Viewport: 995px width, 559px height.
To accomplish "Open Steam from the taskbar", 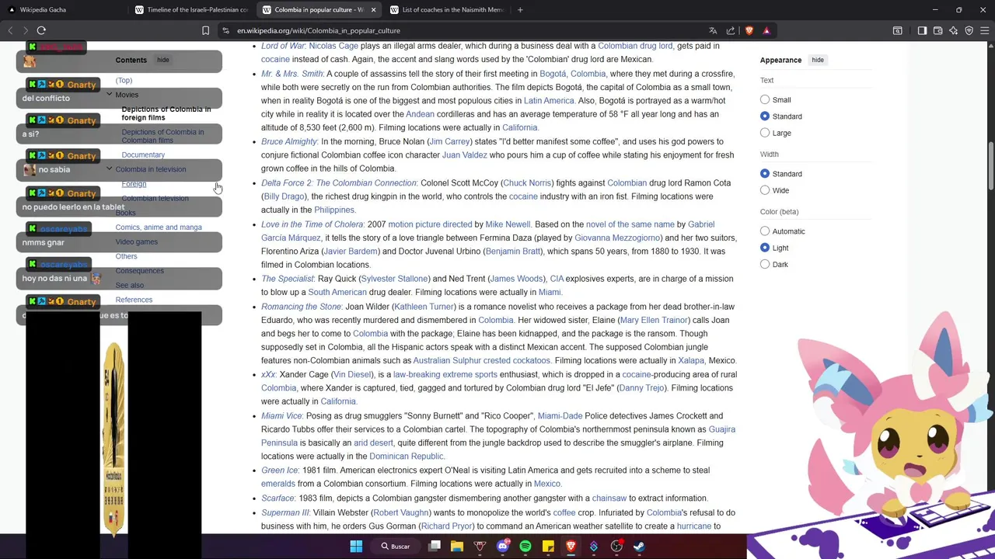I will 639,547.
